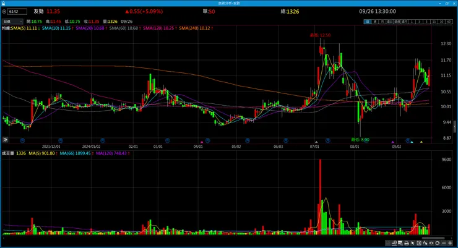This screenshot has width=458, height=248.
Task: Click the 最高 12.50 high price label
Action: click(x=320, y=35)
